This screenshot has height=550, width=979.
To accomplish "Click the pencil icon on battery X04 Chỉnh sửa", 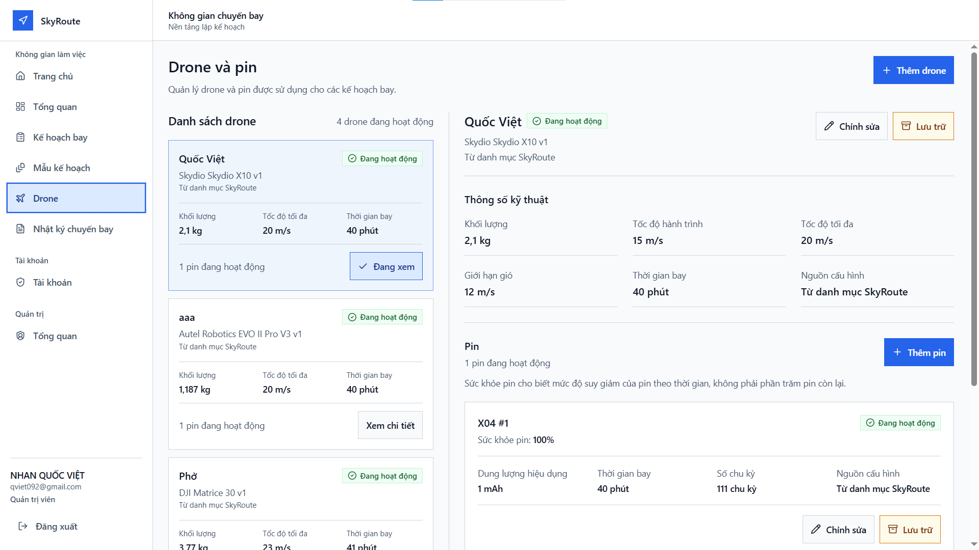I will click(816, 529).
